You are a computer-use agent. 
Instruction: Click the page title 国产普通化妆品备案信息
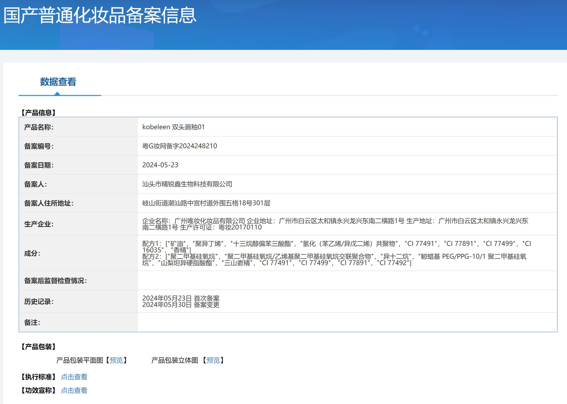pos(100,15)
